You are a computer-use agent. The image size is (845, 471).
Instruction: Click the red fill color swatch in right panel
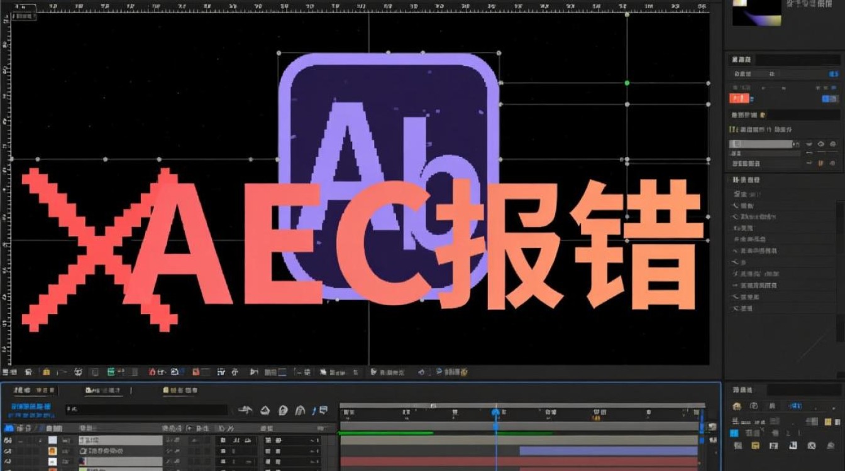tap(739, 99)
